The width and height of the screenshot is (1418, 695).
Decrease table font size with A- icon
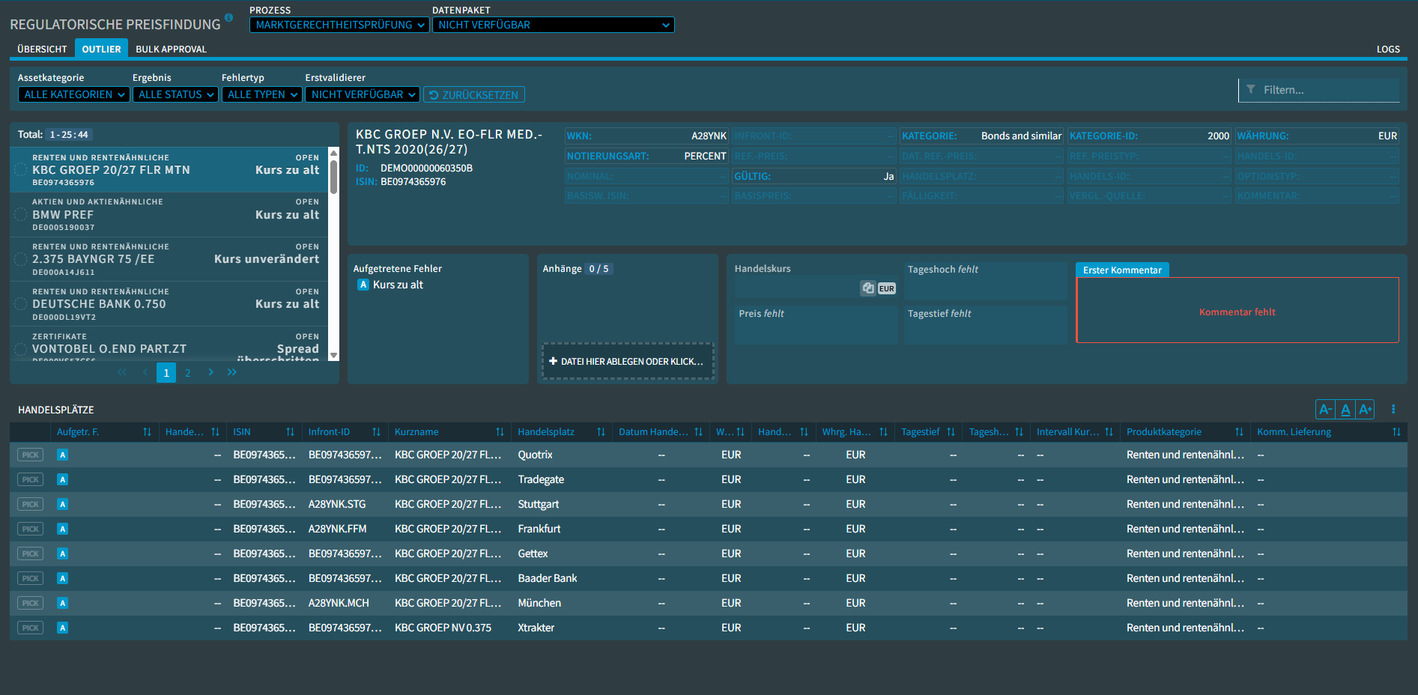click(x=1325, y=409)
